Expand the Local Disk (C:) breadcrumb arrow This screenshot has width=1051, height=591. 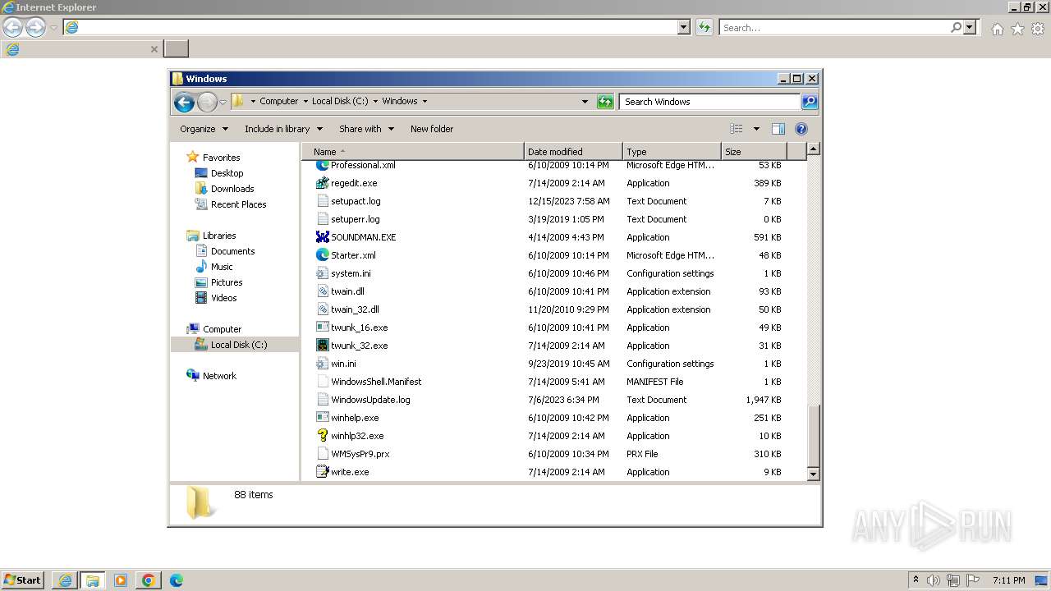375,101
